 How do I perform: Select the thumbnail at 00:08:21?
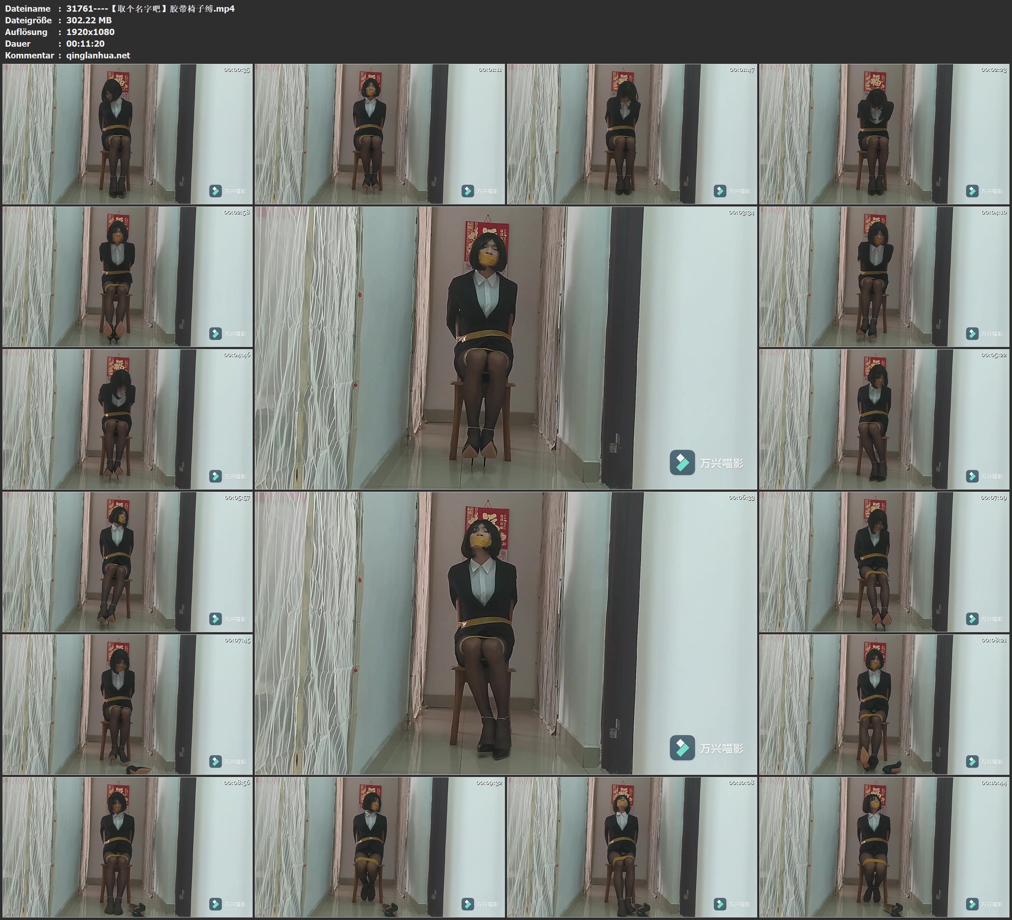coord(884,704)
